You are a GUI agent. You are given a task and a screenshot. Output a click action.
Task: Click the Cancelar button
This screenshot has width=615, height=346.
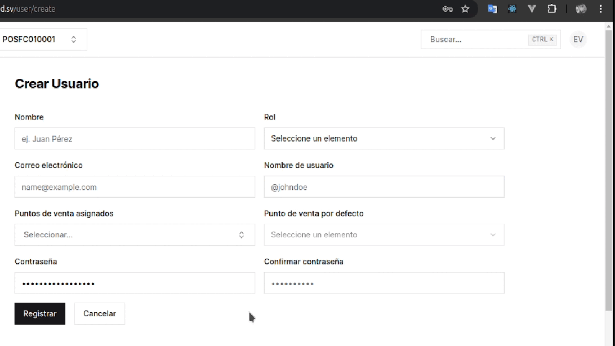tap(99, 313)
